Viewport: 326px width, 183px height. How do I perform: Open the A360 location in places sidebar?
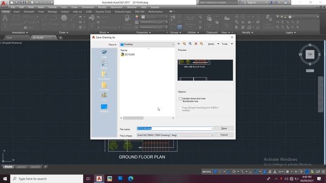point(104,53)
